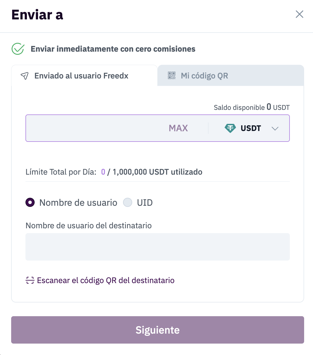Click the Siguiente button

pyautogui.click(x=158, y=330)
